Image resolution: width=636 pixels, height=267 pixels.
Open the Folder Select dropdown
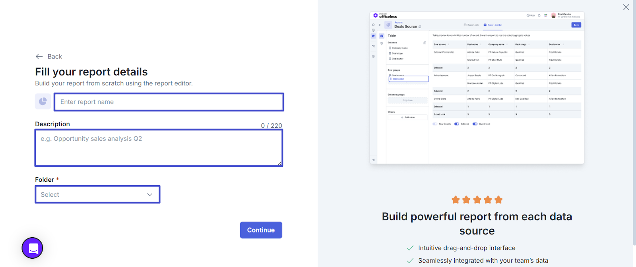coord(97,194)
